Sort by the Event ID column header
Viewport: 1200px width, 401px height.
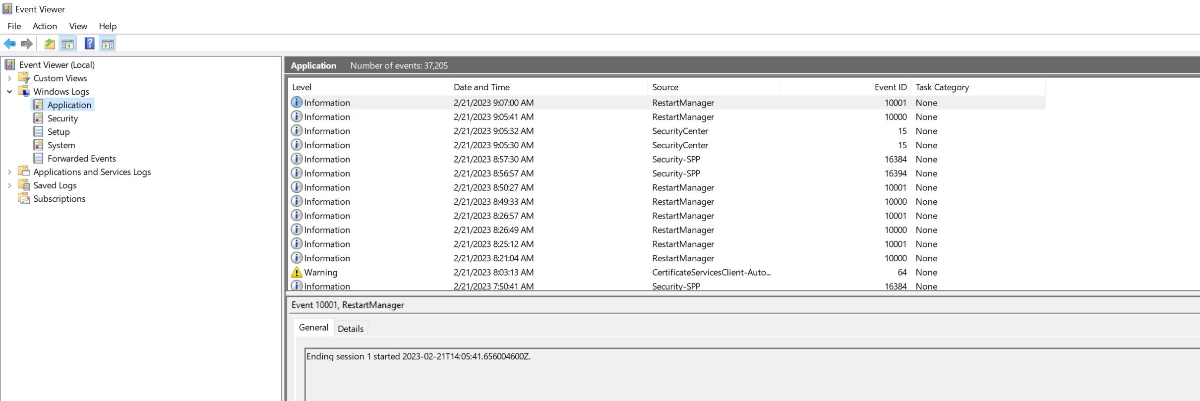(x=844, y=87)
